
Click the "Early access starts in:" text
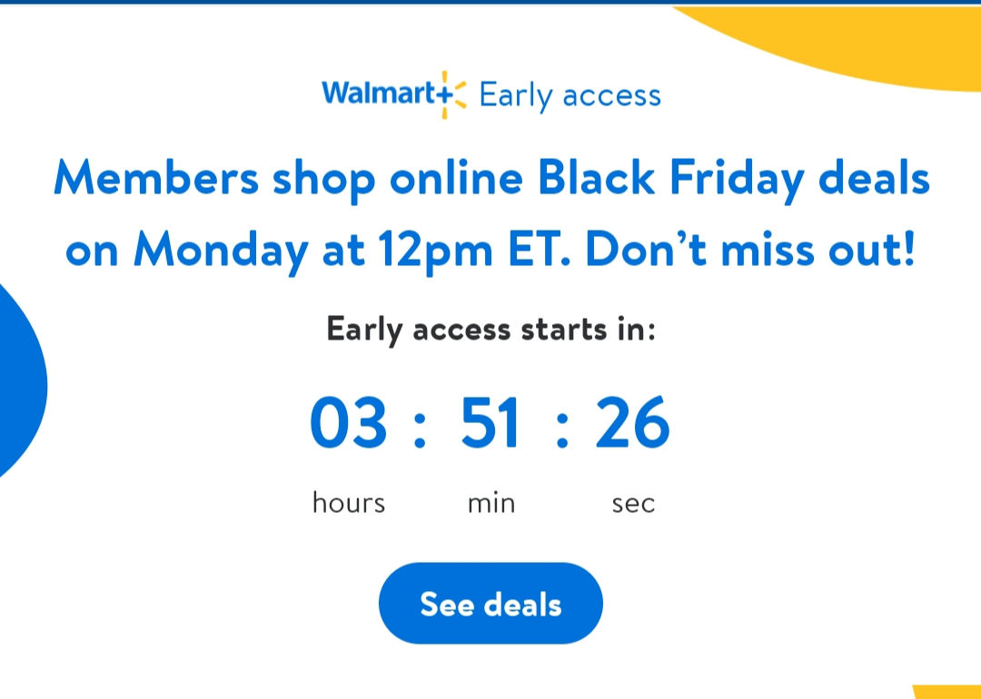(x=490, y=329)
